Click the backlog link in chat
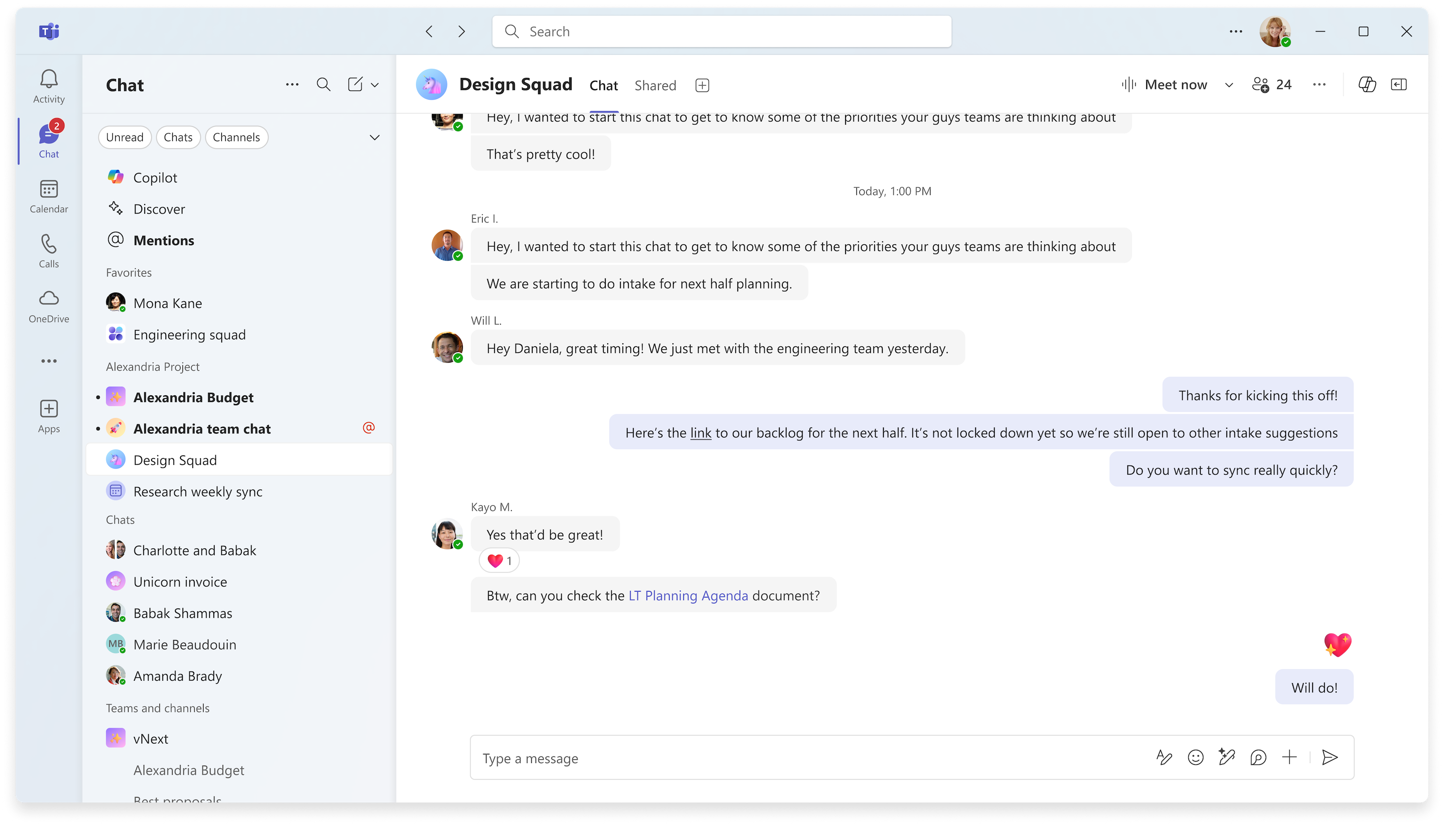This screenshot has width=1444, height=826. (700, 432)
